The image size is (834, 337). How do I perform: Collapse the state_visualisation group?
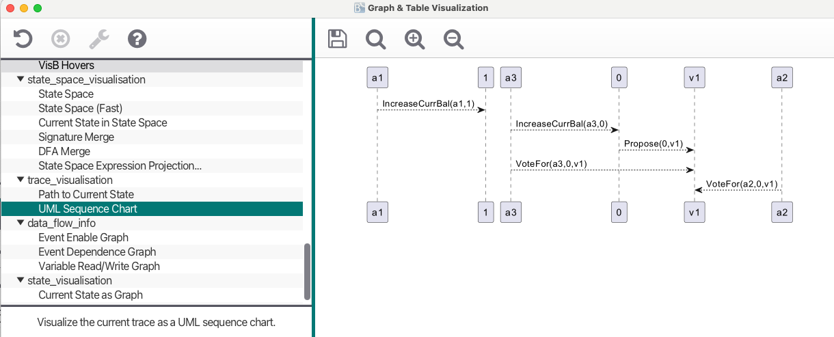tap(21, 280)
